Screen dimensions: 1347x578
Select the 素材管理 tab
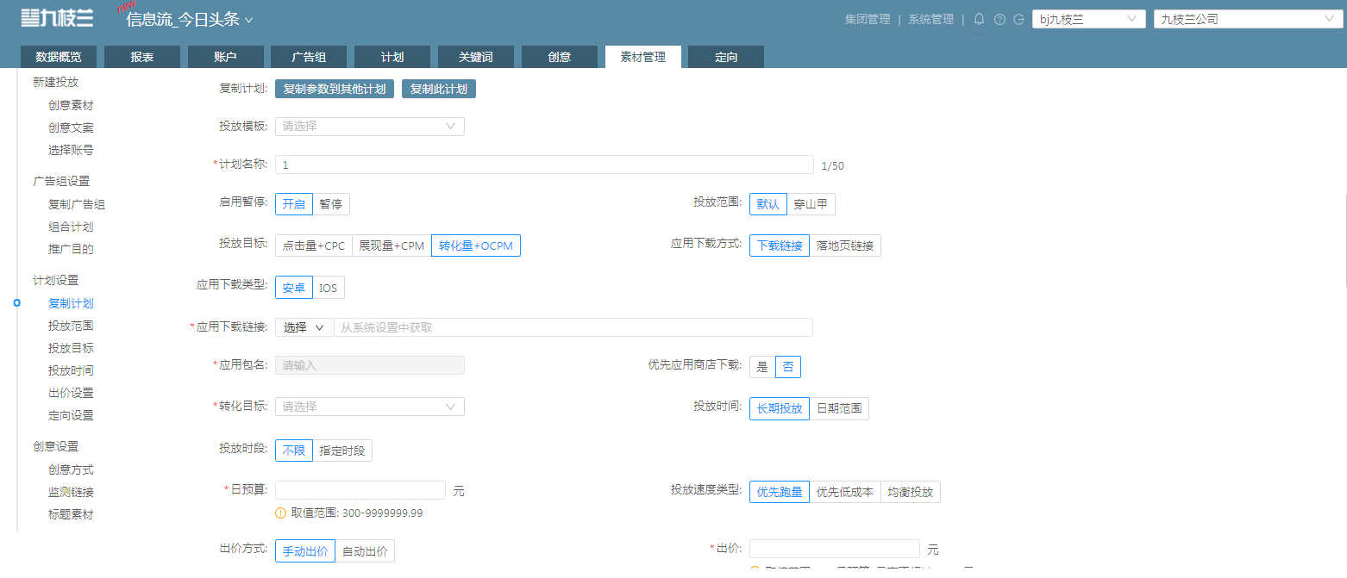[643, 57]
